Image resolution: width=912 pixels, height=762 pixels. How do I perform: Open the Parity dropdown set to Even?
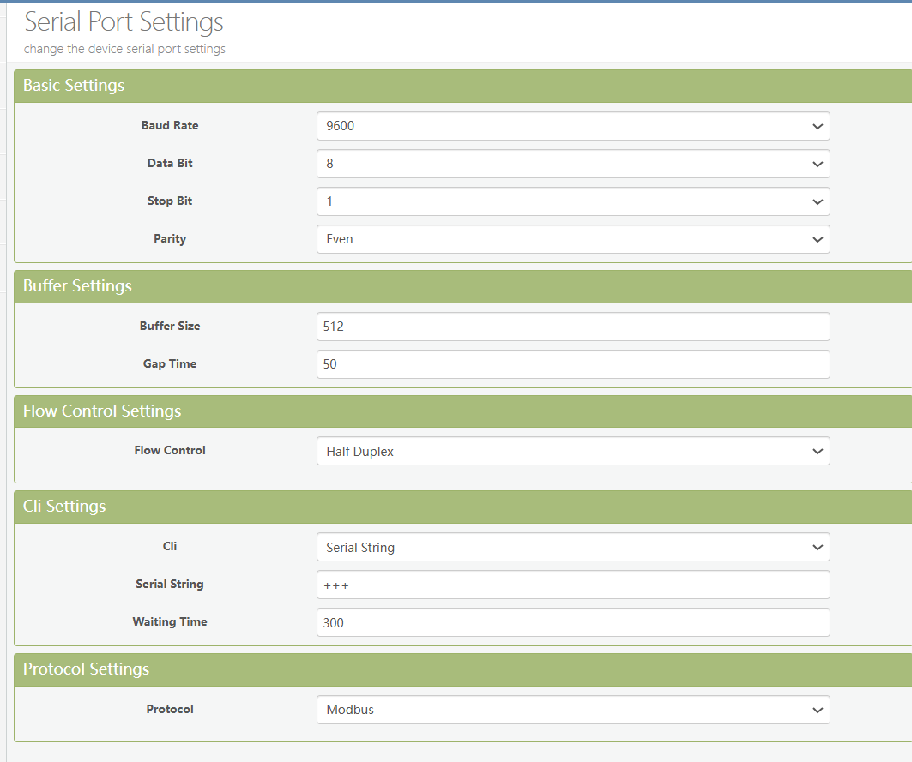point(573,239)
